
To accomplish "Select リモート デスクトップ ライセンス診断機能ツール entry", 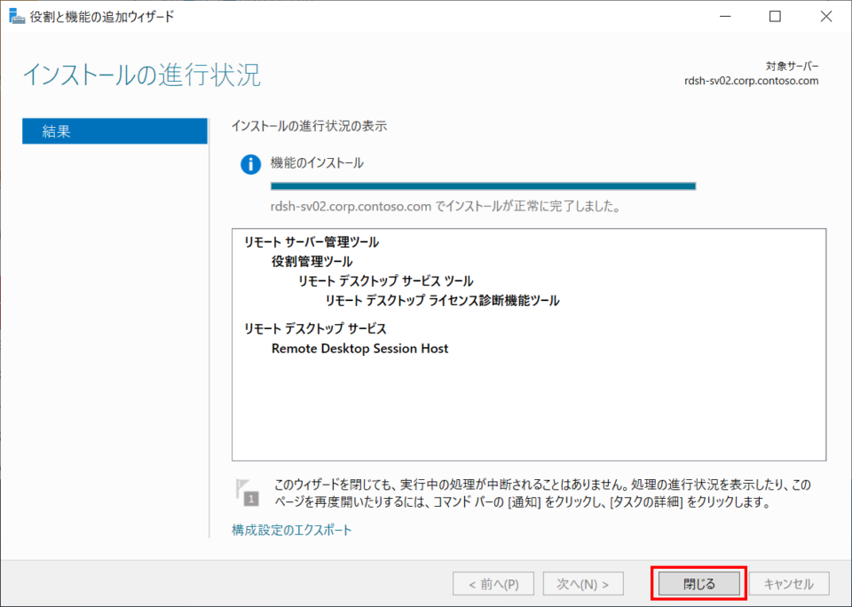I will (442, 301).
